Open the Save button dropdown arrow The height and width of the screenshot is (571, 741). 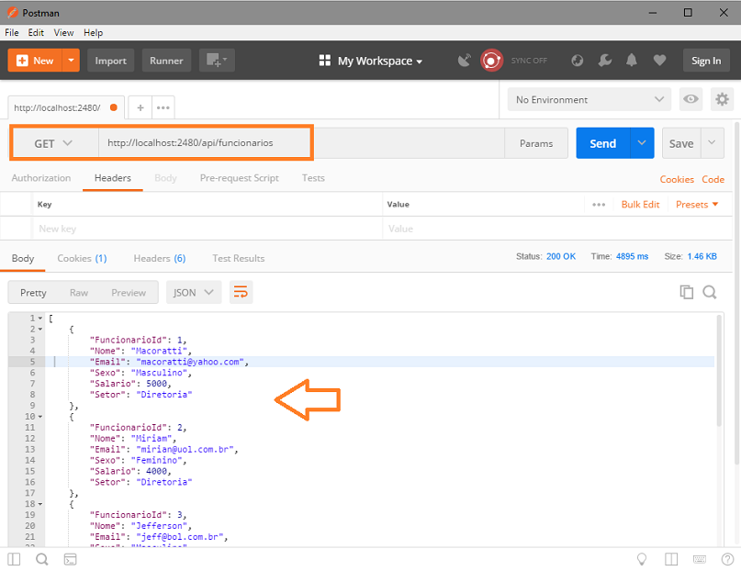(x=713, y=143)
